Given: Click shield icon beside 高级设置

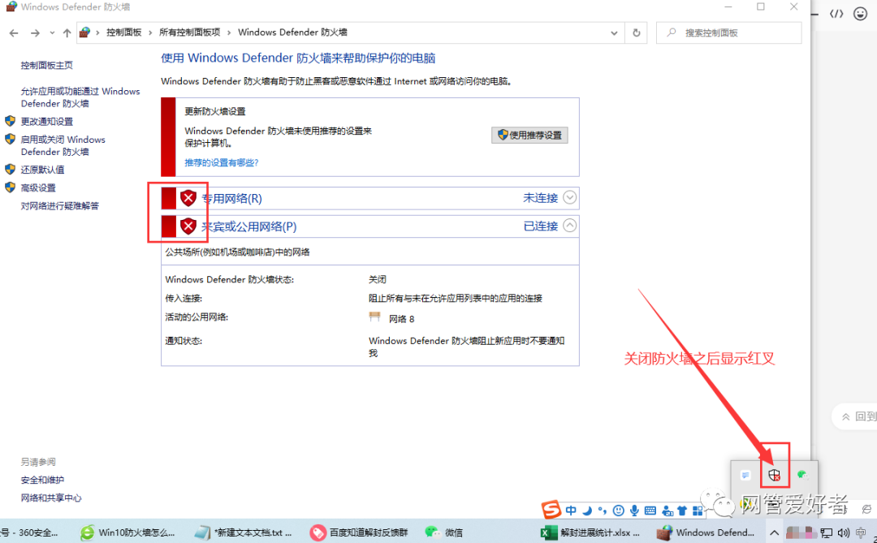Looking at the screenshot, I should click(10, 187).
